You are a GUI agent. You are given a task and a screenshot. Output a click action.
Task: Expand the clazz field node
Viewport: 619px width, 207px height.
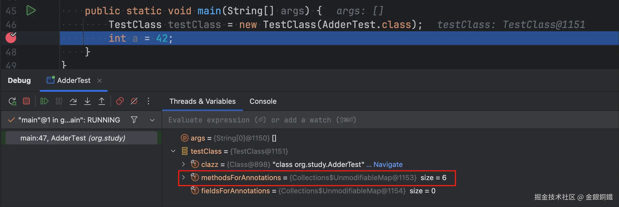click(x=184, y=164)
